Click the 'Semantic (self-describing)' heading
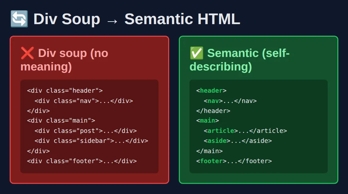Viewport: 348px width, 194px height. pos(240,60)
